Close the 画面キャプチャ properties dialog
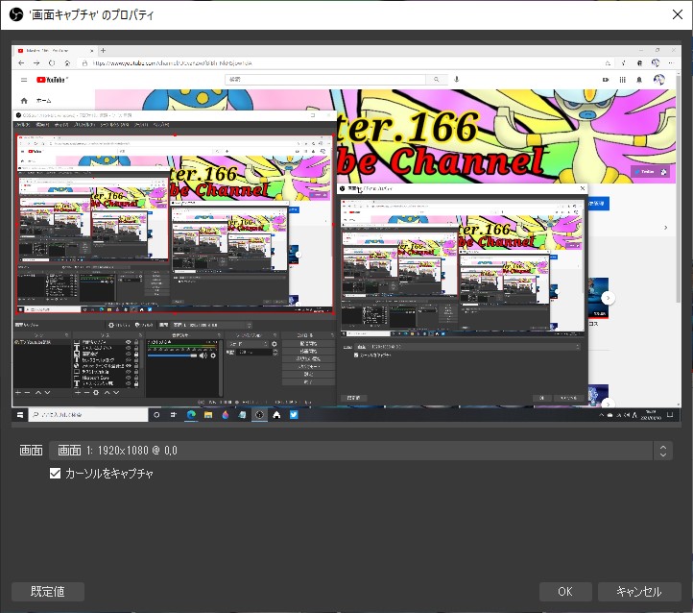Image resolution: width=693 pixels, height=613 pixels. [x=677, y=14]
